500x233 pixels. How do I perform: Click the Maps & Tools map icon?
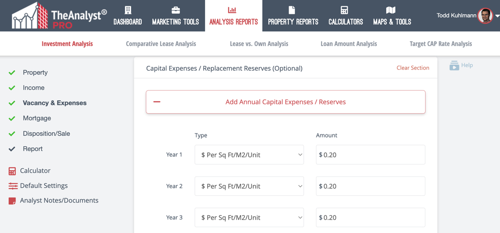coord(391,10)
